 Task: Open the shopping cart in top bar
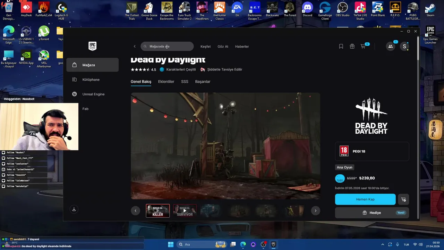(x=363, y=47)
